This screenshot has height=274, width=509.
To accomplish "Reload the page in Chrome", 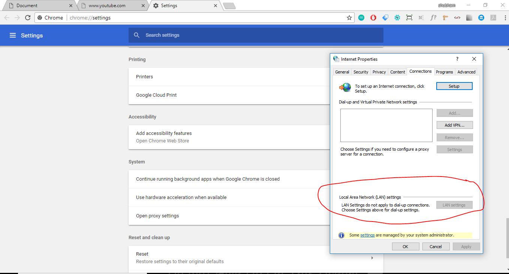I will pyautogui.click(x=28, y=18).
